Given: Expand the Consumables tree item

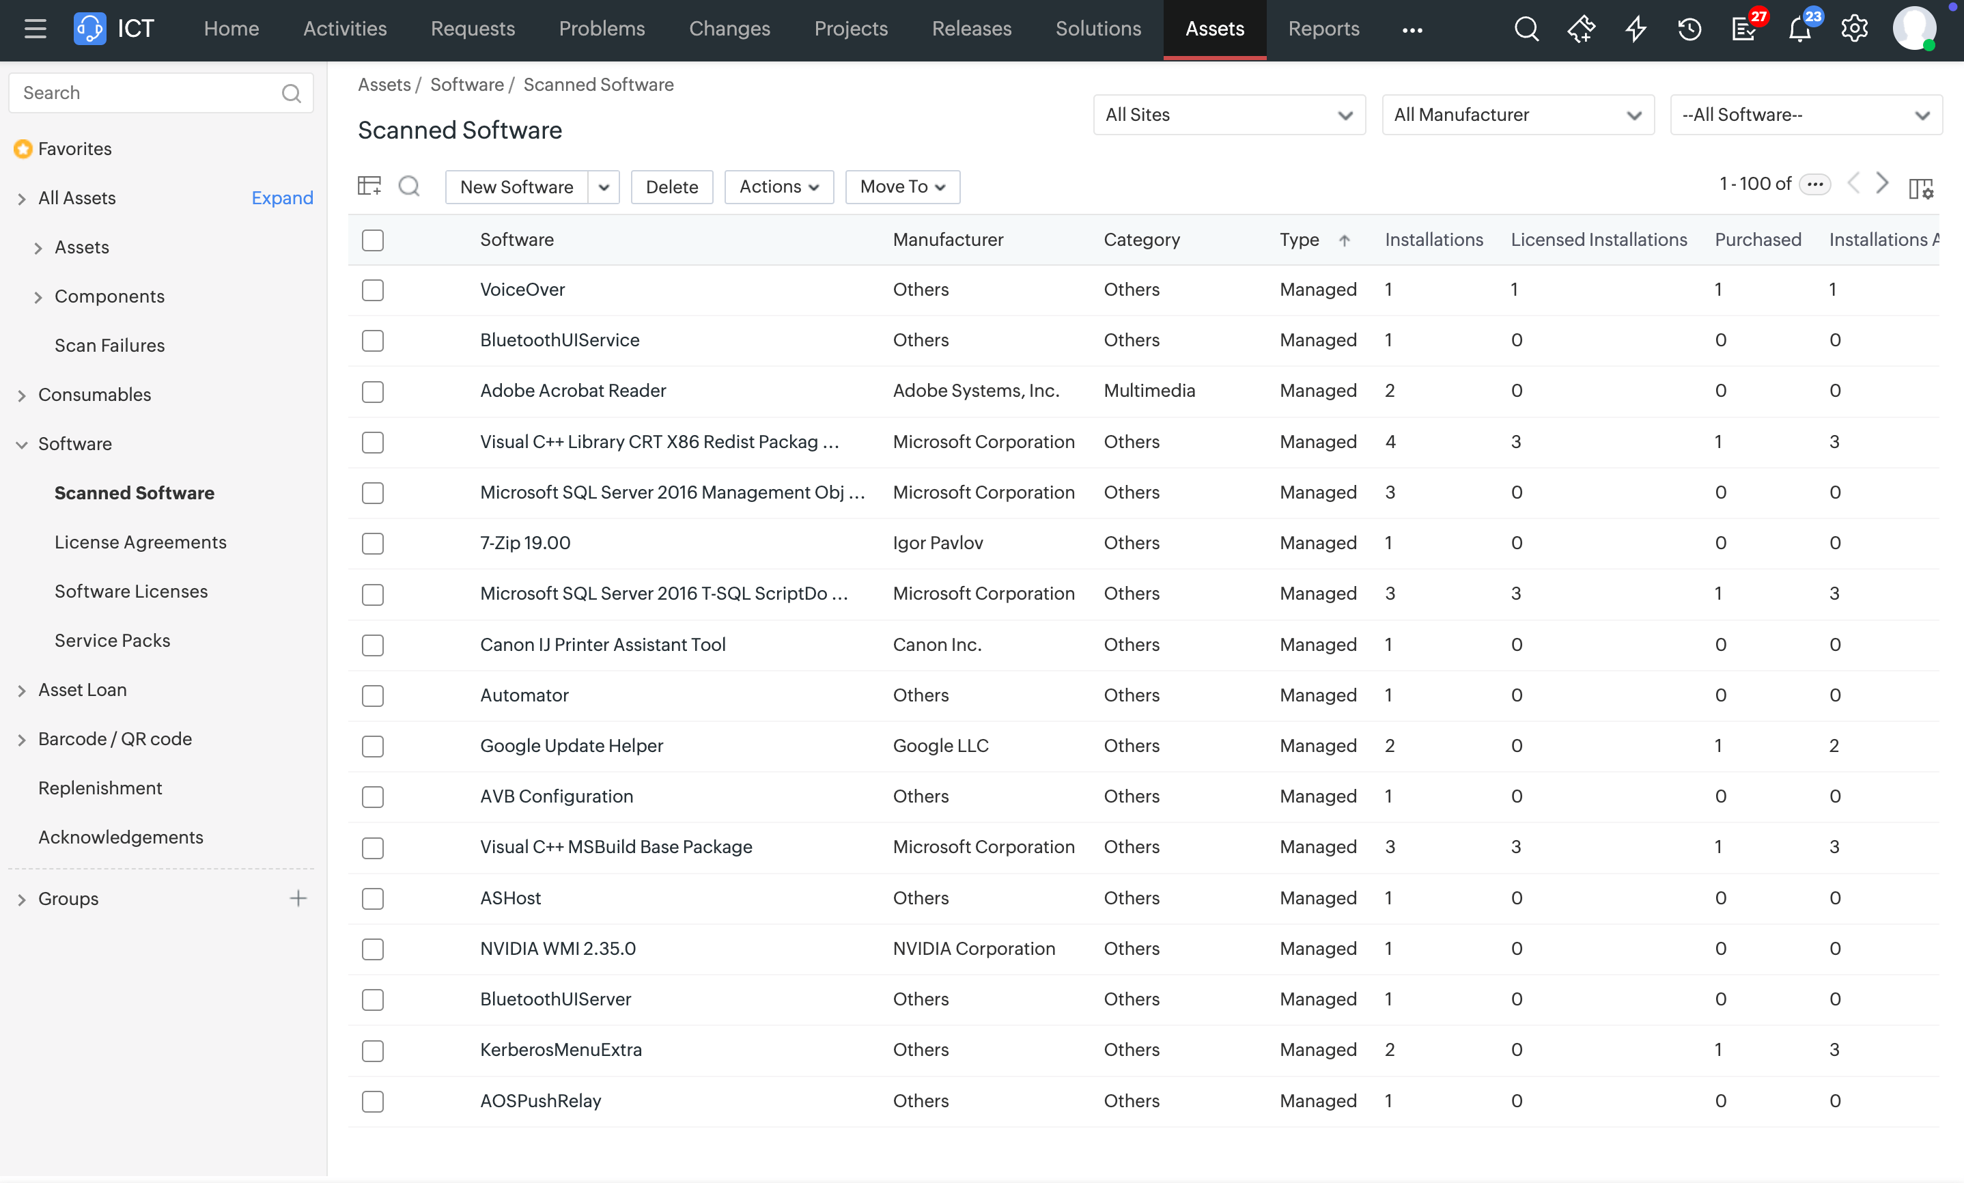Looking at the screenshot, I should (22, 395).
